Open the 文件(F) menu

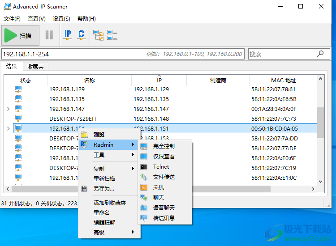point(12,19)
